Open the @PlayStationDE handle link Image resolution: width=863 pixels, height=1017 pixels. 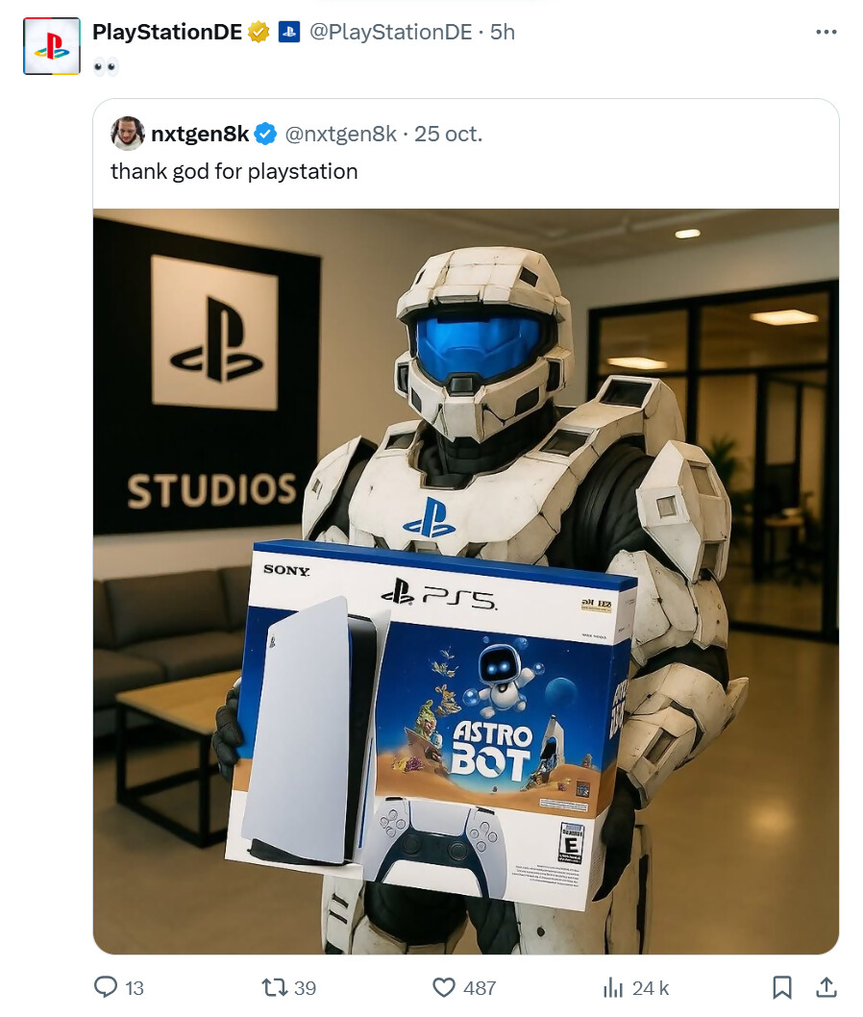click(x=390, y=32)
